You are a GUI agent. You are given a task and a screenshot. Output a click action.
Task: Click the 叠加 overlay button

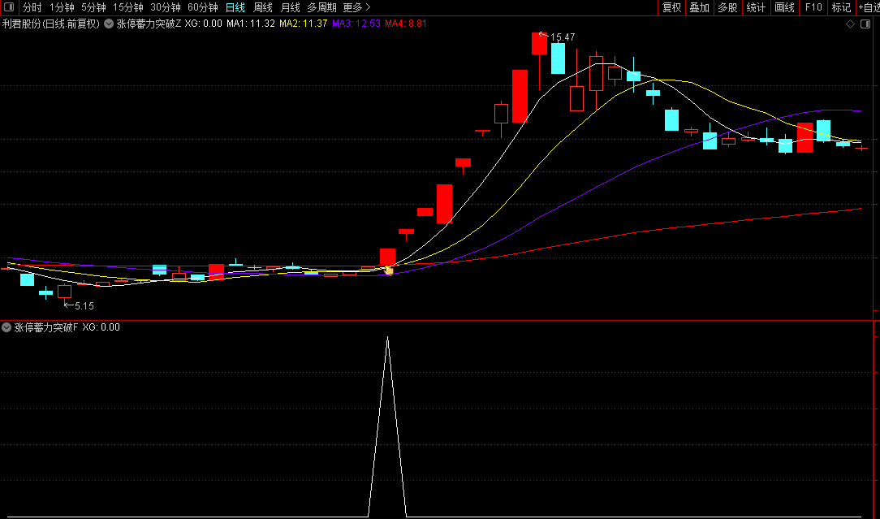[x=699, y=7]
